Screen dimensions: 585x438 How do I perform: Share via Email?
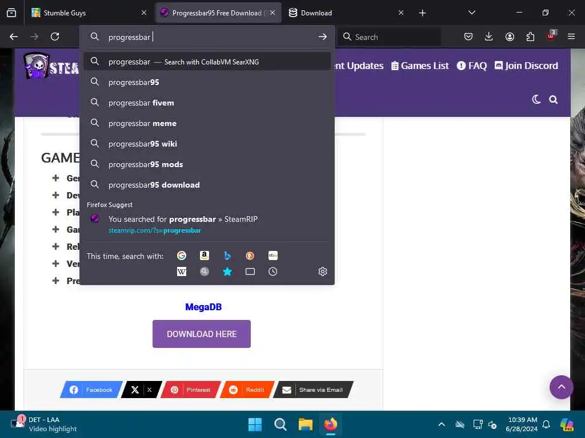[x=314, y=390]
